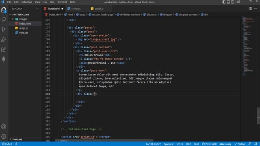260x146 pixels.
Task: Open Customize Layout icon
Action: point(239,2)
